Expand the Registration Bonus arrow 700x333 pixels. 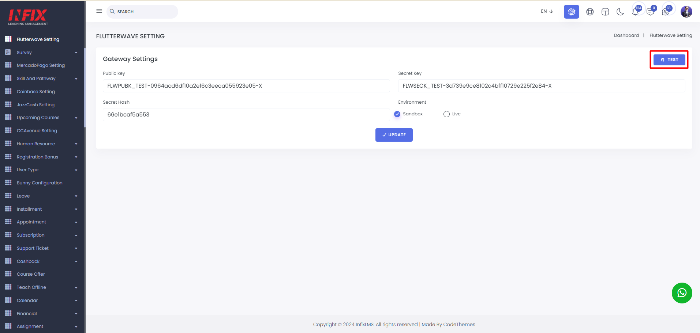pyautogui.click(x=76, y=157)
